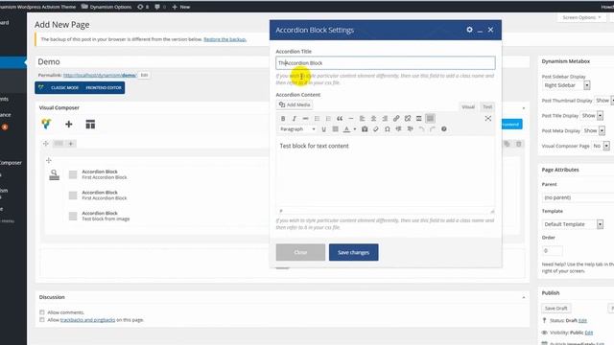Remove link with the unlink icon
This screenshot has width=614, height=345.
point(408,119)
